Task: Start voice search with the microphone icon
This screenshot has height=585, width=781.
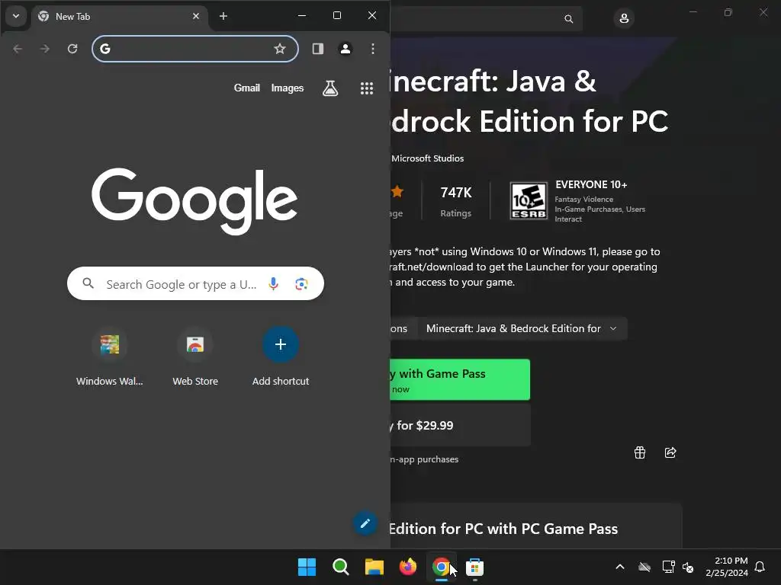Action: [x=274, y=283]
